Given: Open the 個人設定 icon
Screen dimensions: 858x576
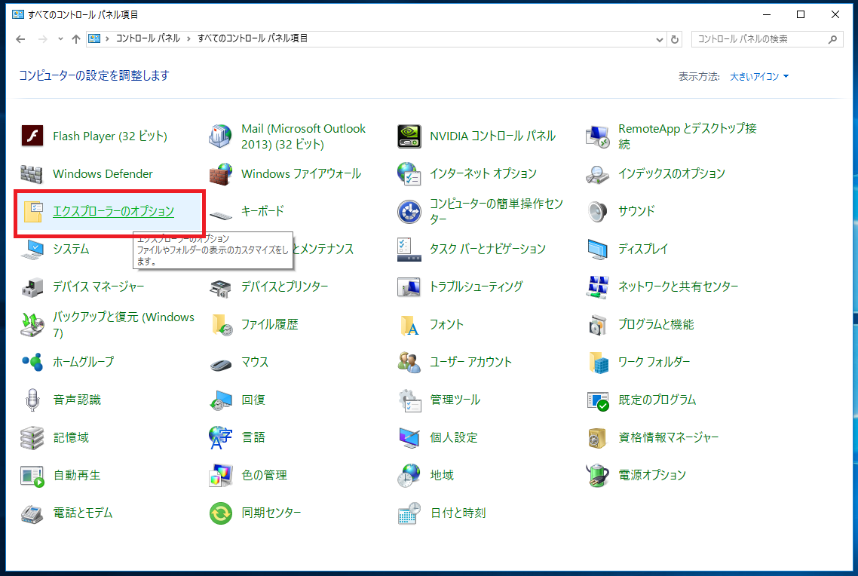Looking at the screenshot, I should pyautogui.click(x=409, y=437).
